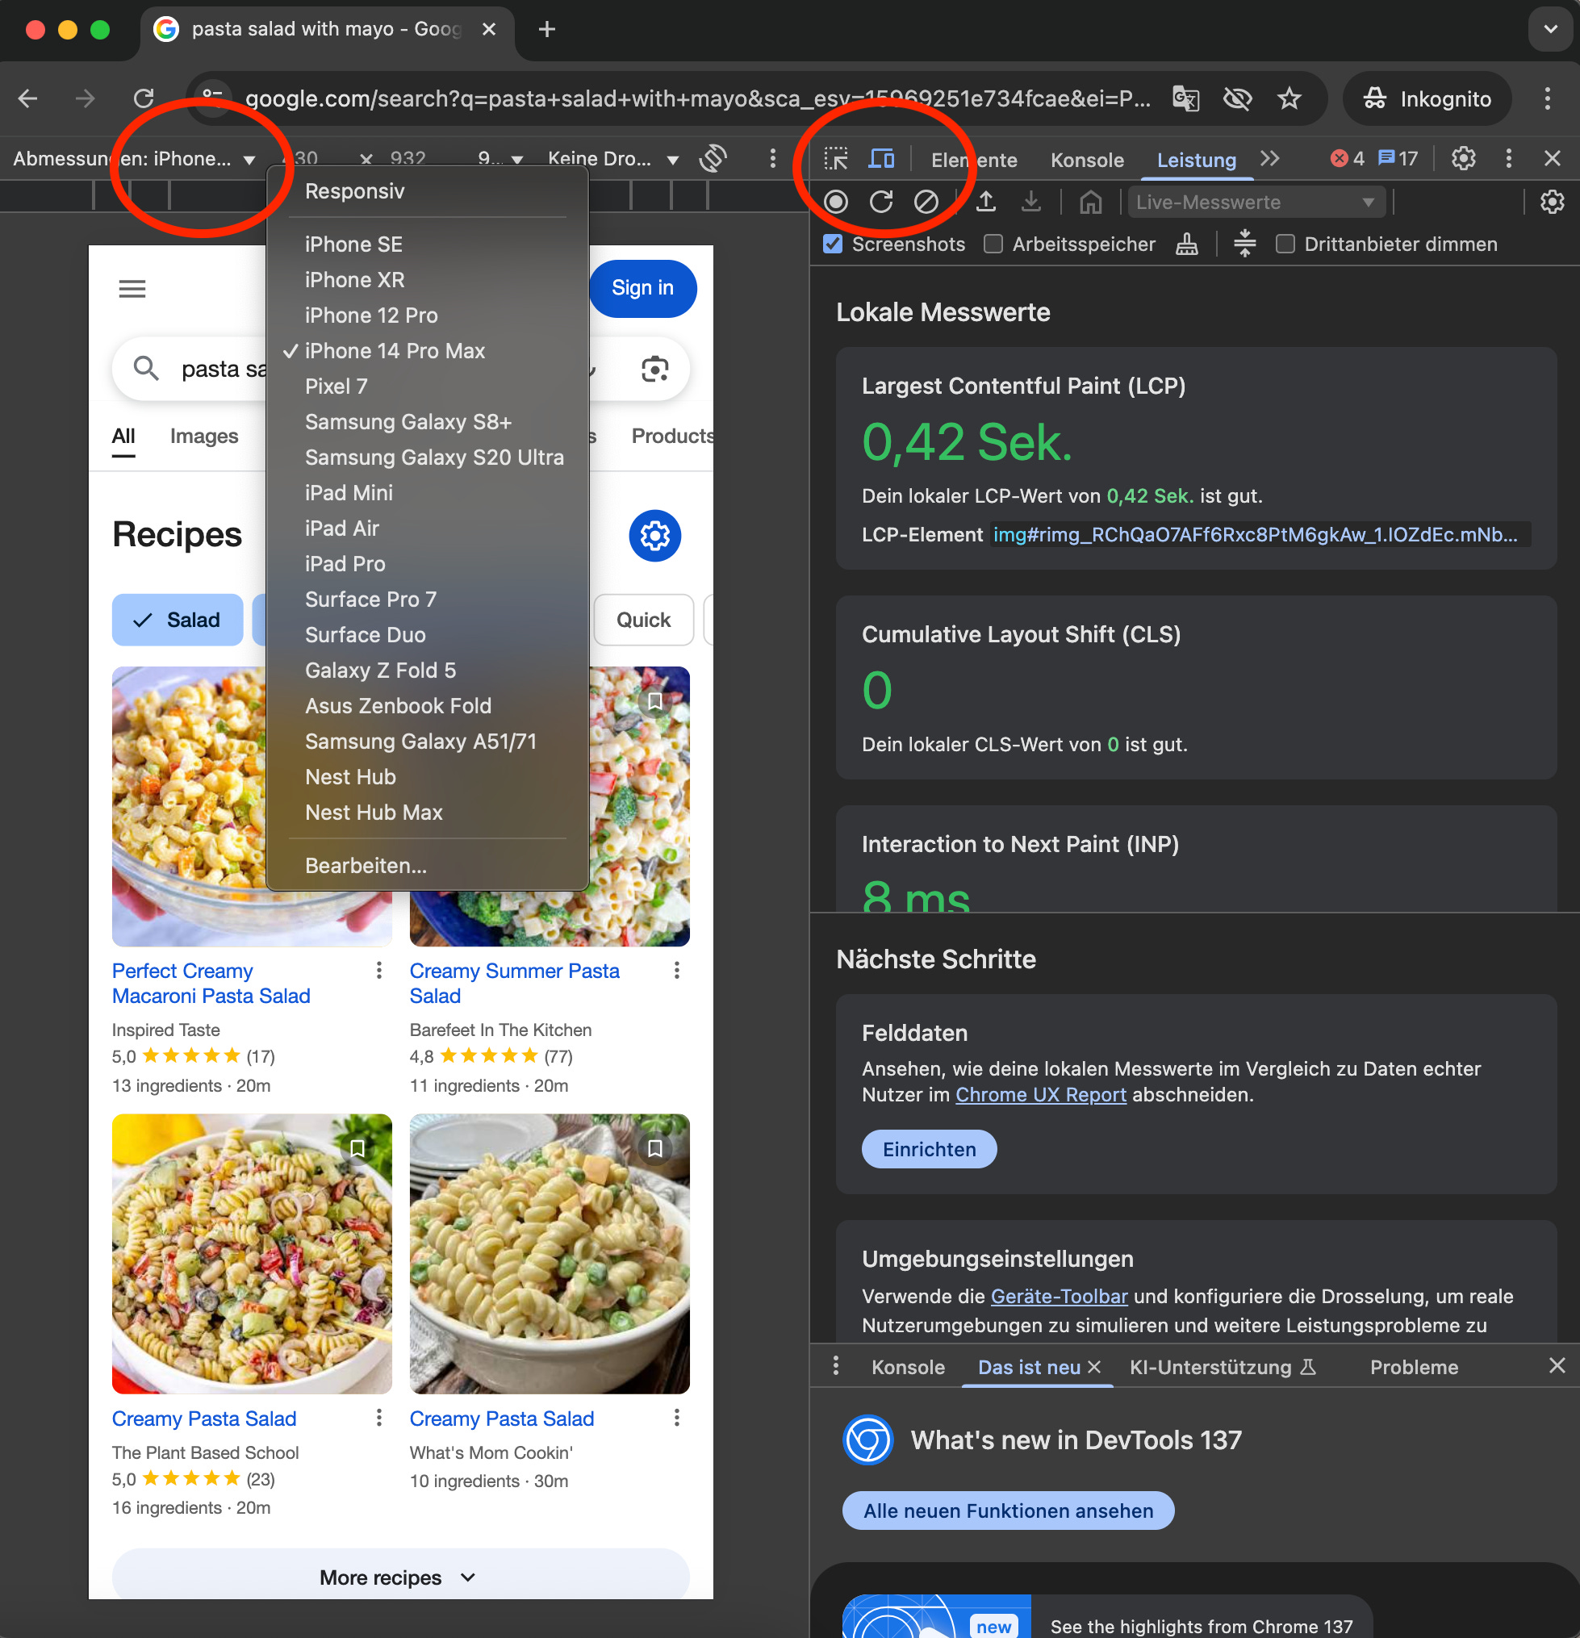Bookmark this page with the star icon
Image resolution: width=1580 pixels, height=1638 pixels.
(1289, 98)
